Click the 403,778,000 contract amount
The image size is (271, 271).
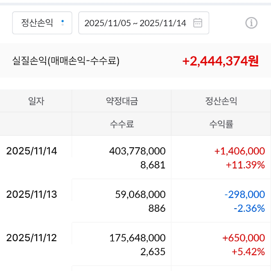point(137,151)
